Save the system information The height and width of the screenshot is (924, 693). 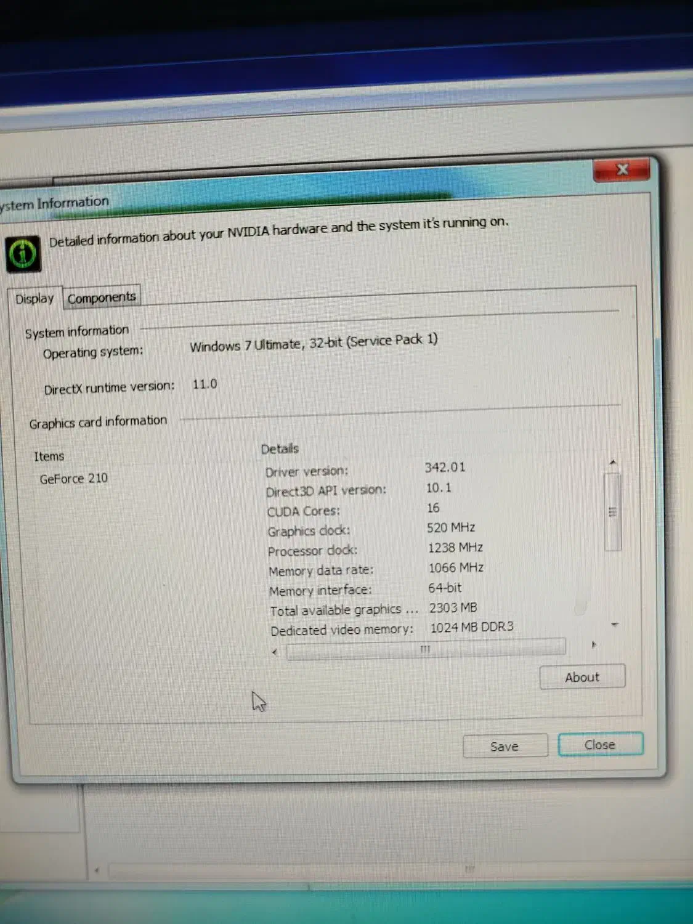click(x=505, y=746)
